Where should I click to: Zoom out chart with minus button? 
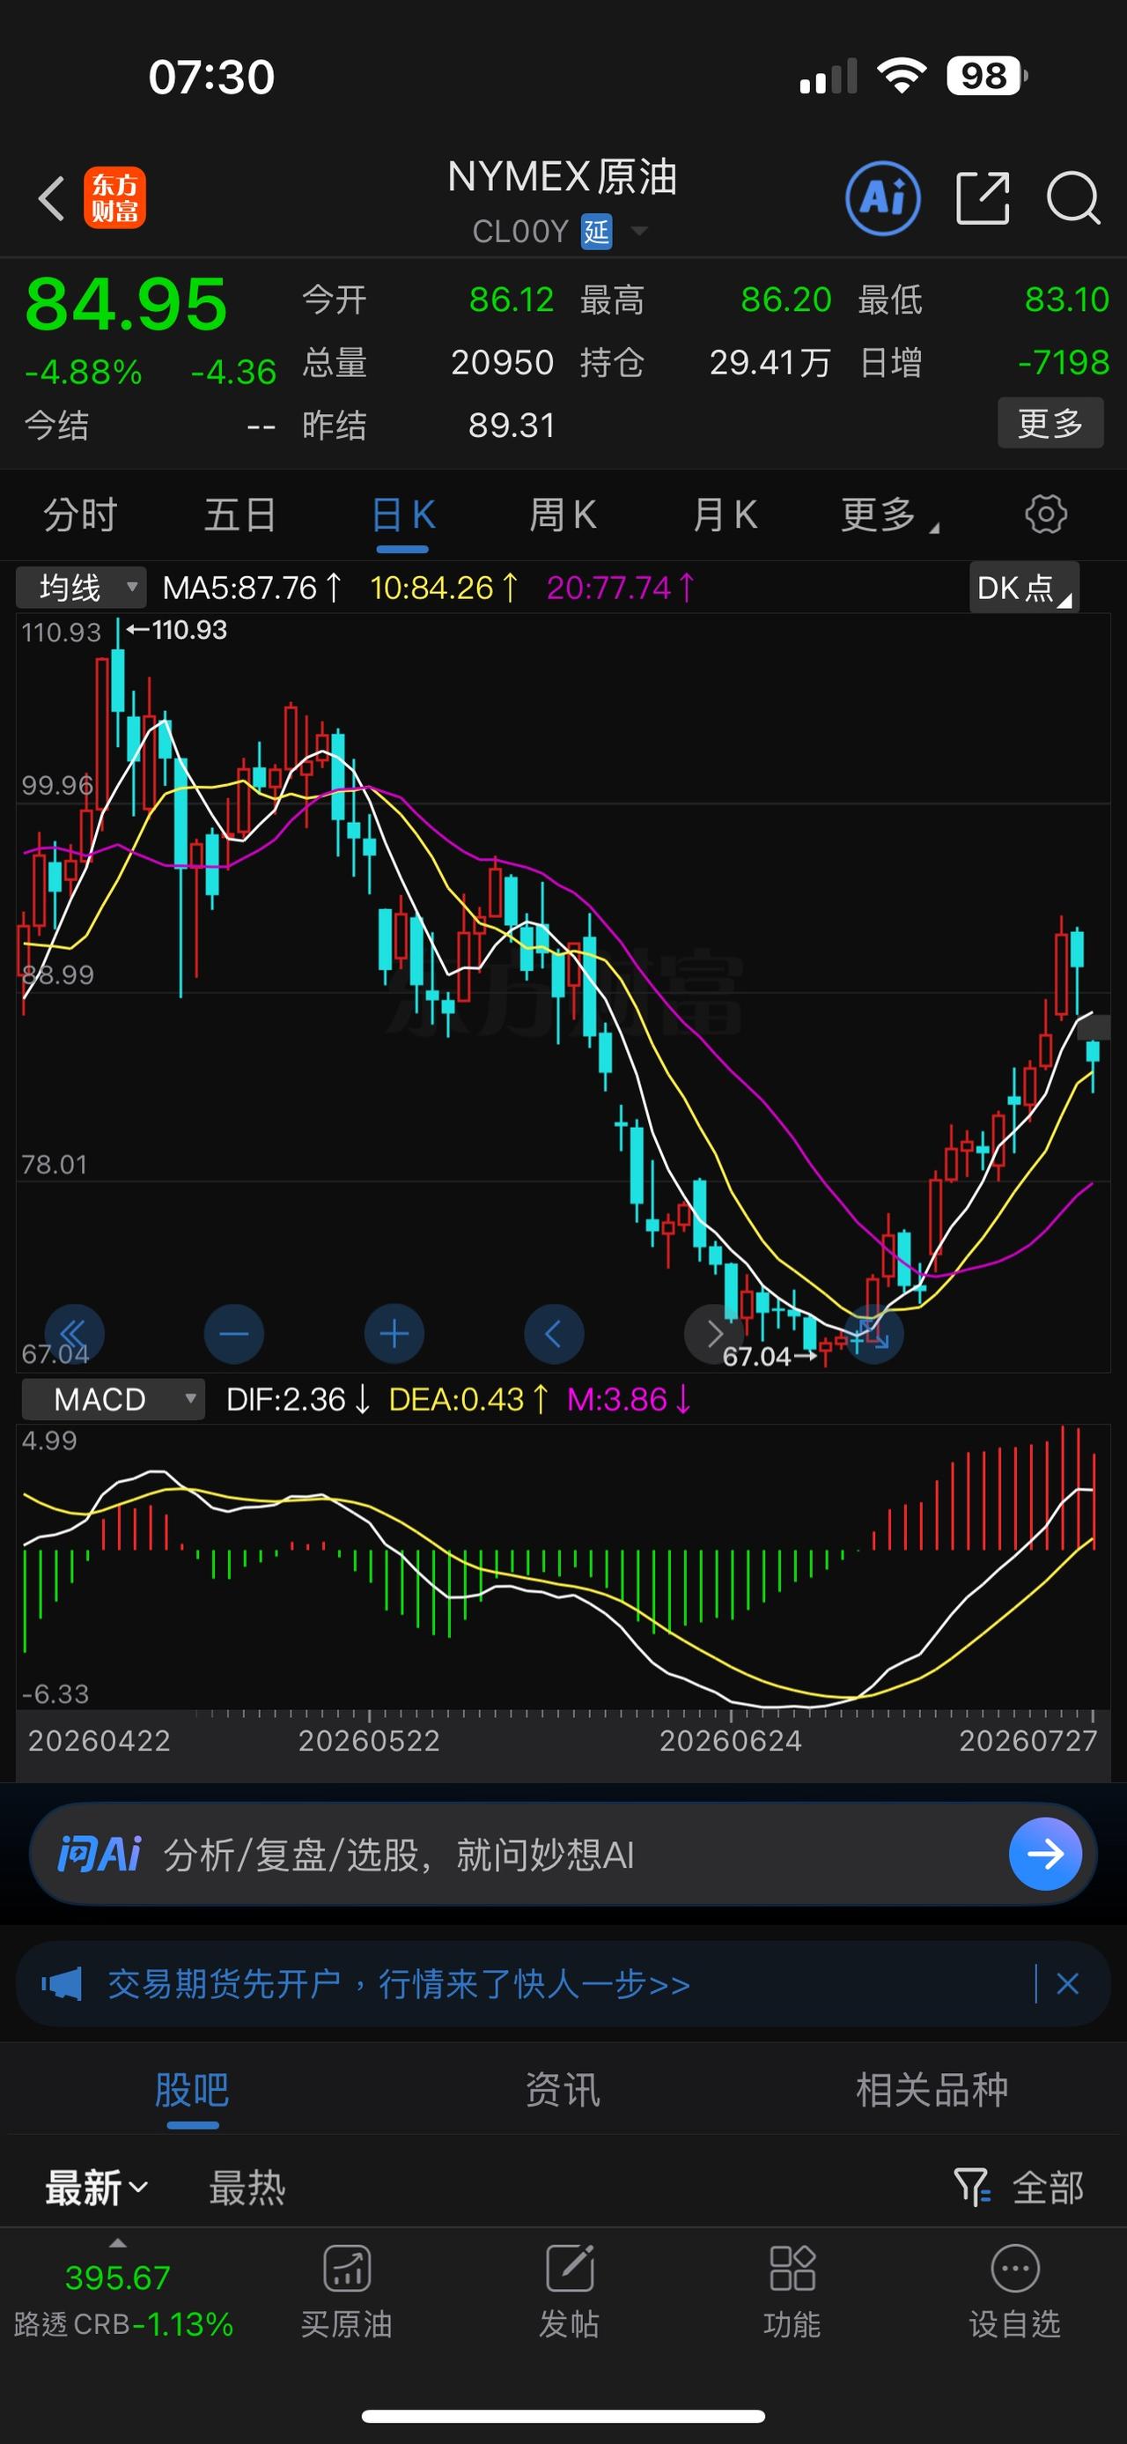pyautogui.click(x=234, y=1333)
